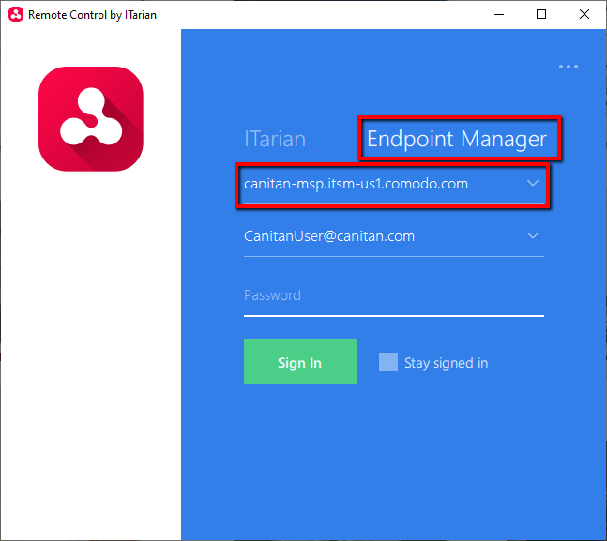
Task: Focus the Password input field
Action: pyautogui.click(x=394, y=296)
